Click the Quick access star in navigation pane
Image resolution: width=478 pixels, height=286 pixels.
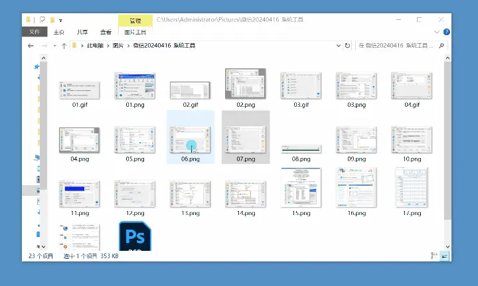click(x=37, y=66)
